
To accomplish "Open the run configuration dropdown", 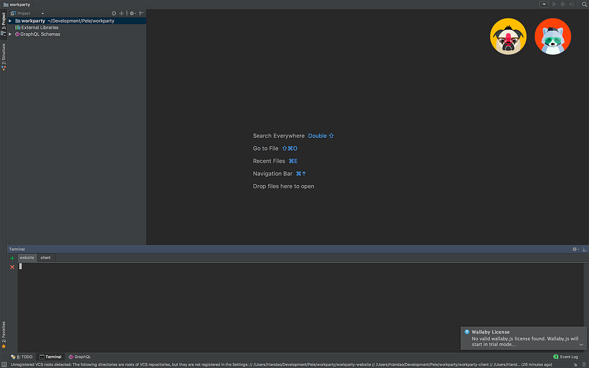I will point(544,4).
